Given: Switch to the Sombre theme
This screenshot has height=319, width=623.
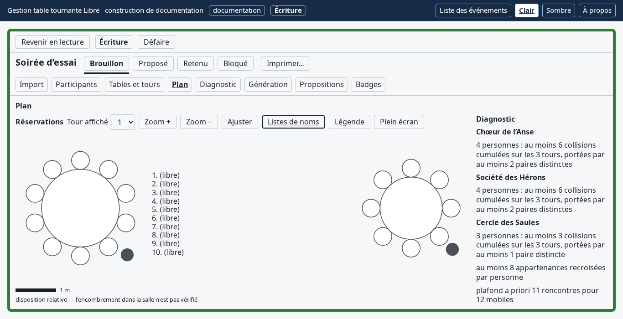Looking at the screenshot, I should [559, 10].
